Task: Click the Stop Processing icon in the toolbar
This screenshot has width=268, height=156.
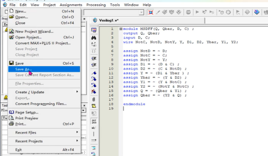Action: click(188, 12)
